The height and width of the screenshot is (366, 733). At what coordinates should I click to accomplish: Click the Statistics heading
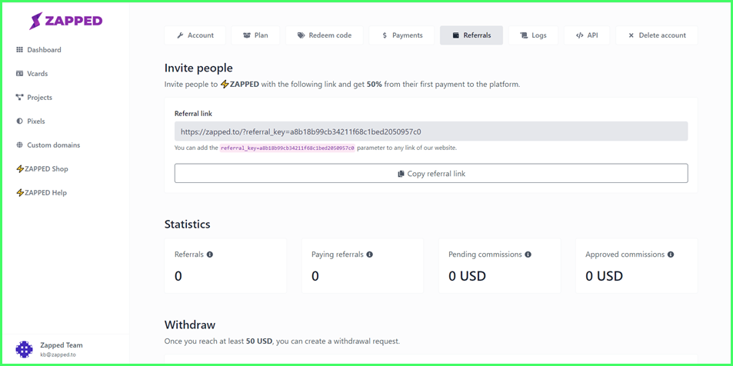(x=188, y=224)
